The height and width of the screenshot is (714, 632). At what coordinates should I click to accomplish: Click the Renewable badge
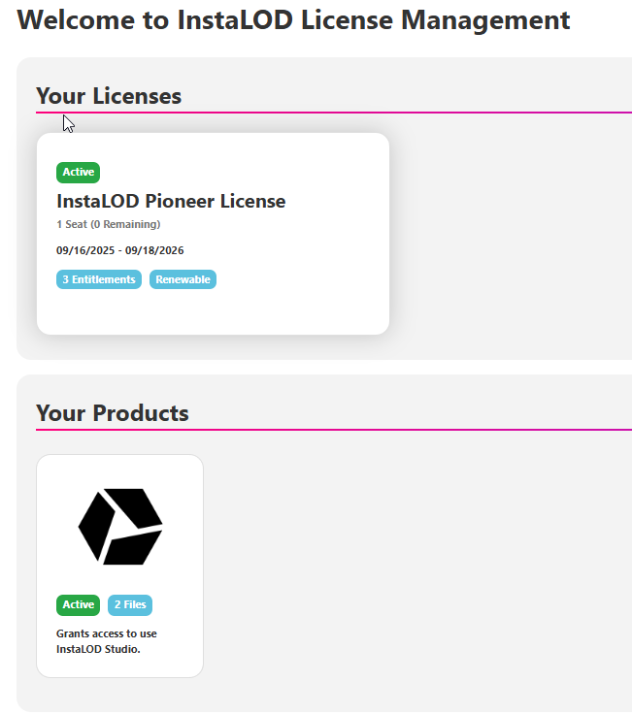183,279
